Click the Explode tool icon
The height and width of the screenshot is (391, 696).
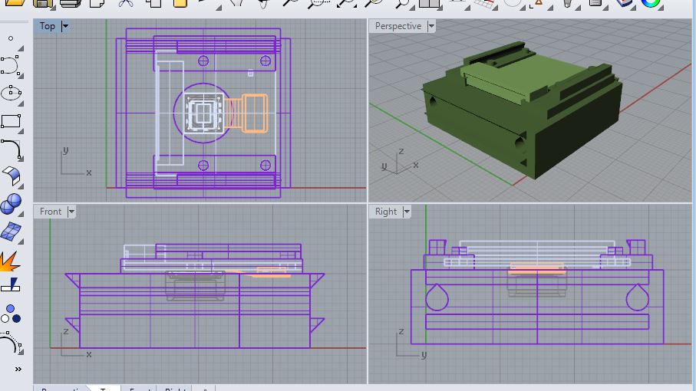pyautogui.click(x=10, y=261)
